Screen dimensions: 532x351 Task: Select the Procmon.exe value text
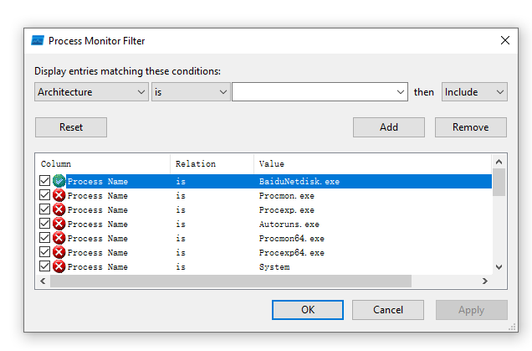[x=287, y=196]
